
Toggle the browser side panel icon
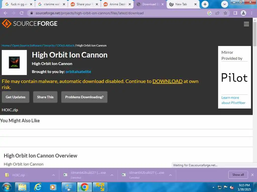point(235,13)
